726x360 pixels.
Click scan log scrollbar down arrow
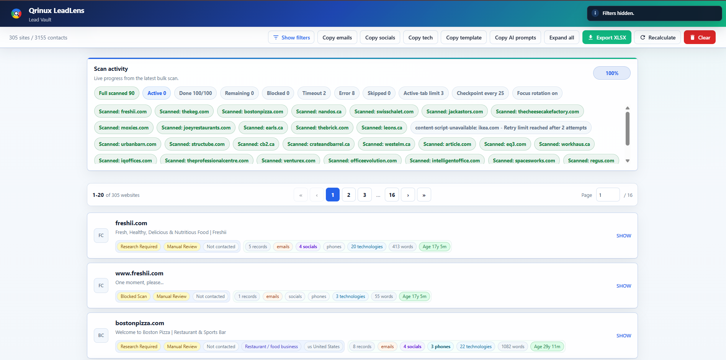(628, 161)
